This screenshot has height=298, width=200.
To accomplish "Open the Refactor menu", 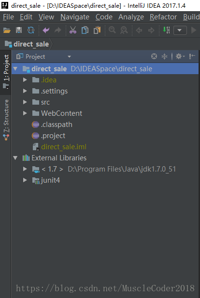I will click(x=163, y=17).
